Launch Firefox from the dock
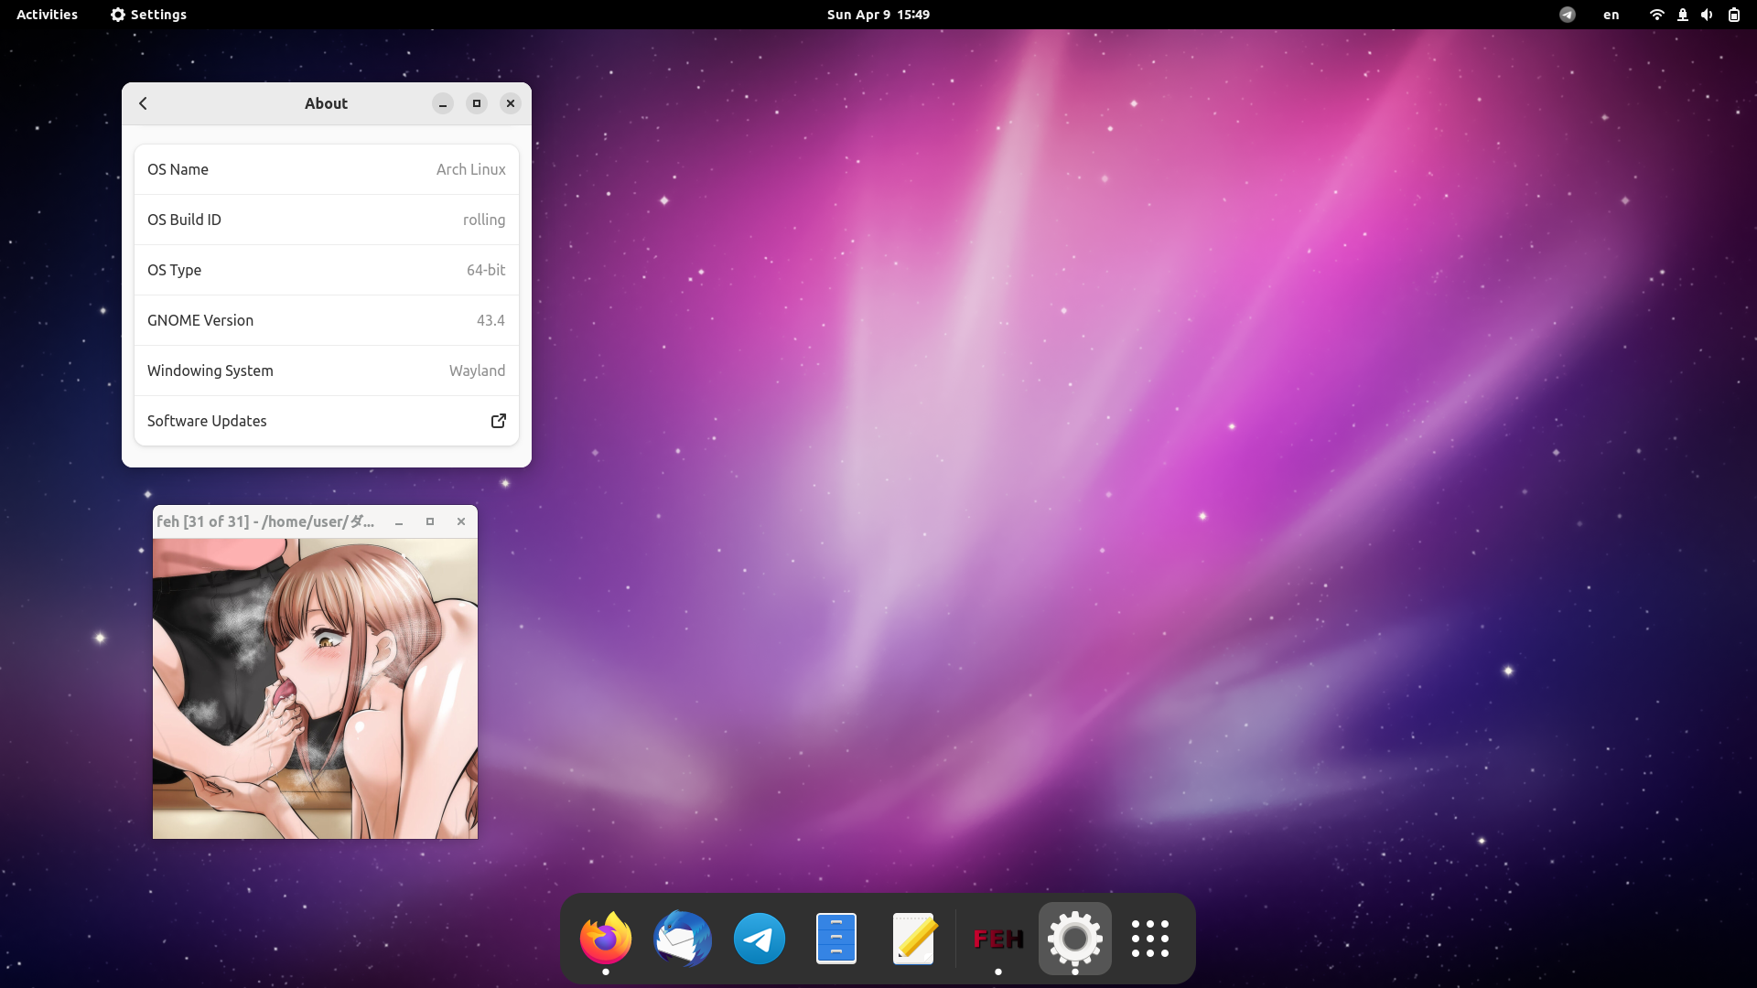This screenshot has width=1757, height=988. pos(606,939)
